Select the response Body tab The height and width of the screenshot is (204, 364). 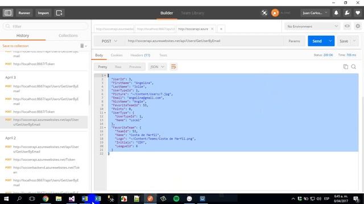pyautogui.click(x=99, y=55)
